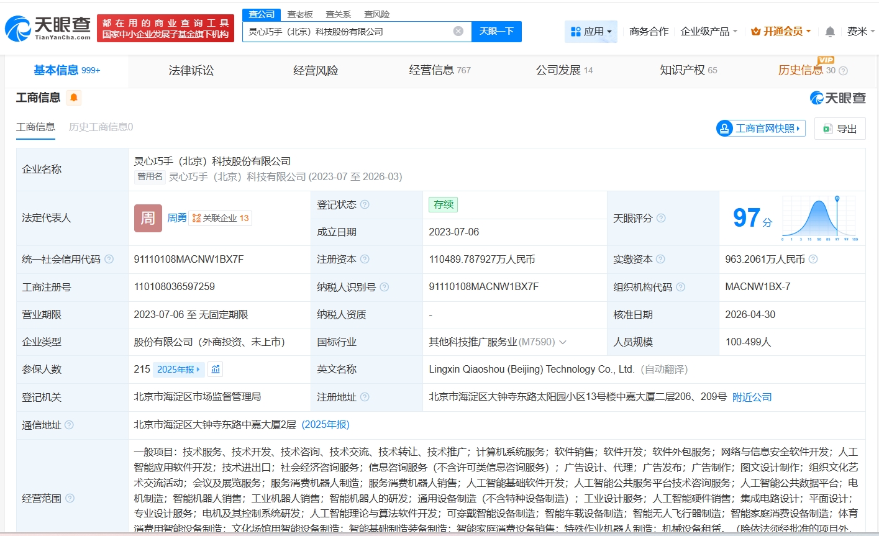Open notifications bell in the top bar
Screen dimensions: 879x536
pyautogui.click(x=830, y=32)
